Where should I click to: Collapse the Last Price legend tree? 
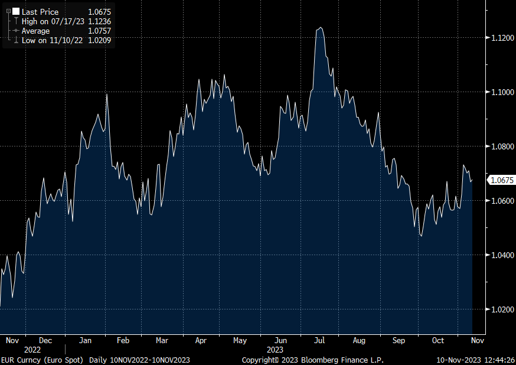coord(8,12)
